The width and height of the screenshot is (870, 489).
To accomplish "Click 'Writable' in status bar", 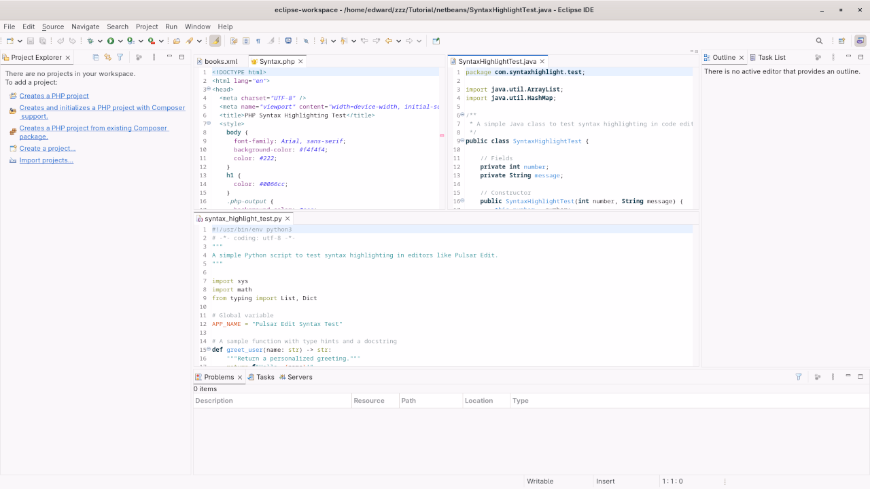I will point(540,481).
